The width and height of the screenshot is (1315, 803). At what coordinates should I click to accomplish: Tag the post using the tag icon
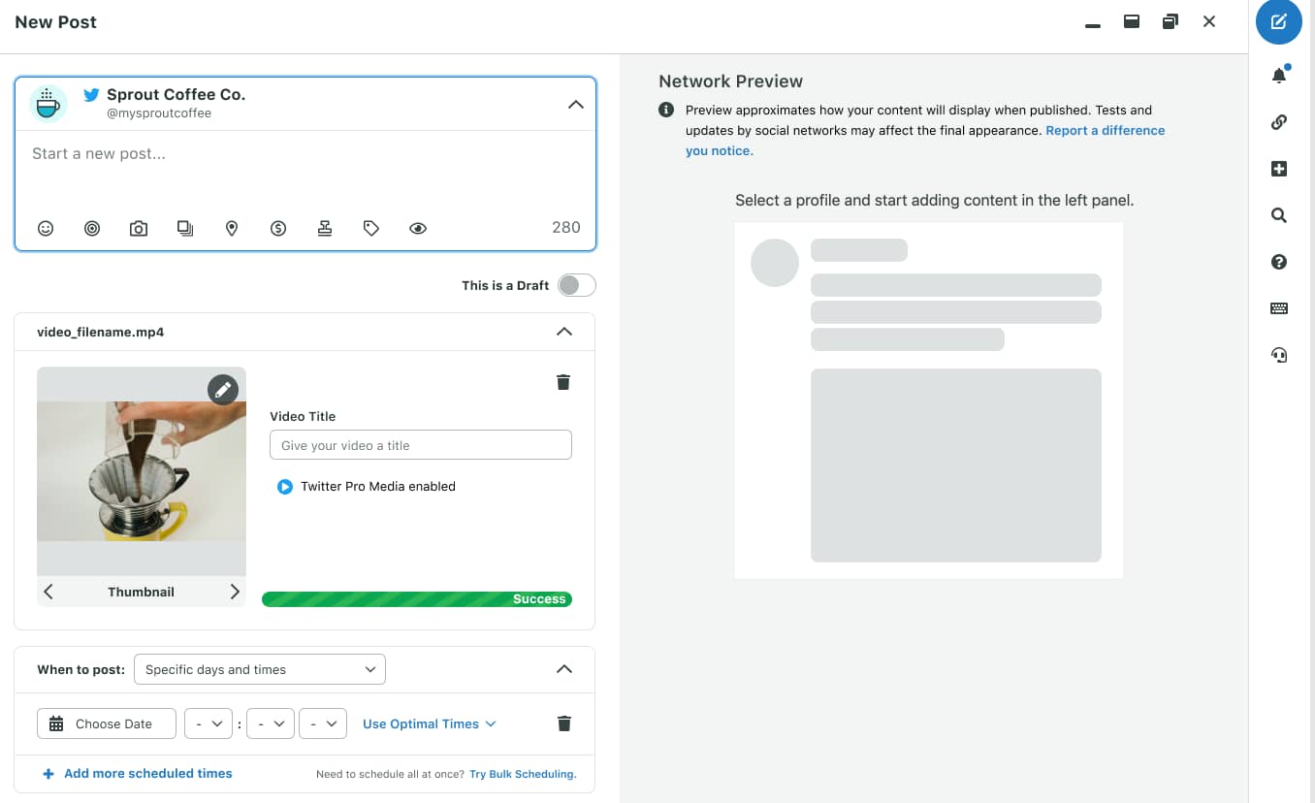tap(371, 228)
